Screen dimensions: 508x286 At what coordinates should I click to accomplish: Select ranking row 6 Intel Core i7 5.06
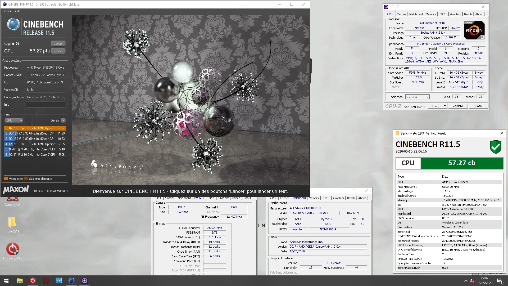click(35, 155)
